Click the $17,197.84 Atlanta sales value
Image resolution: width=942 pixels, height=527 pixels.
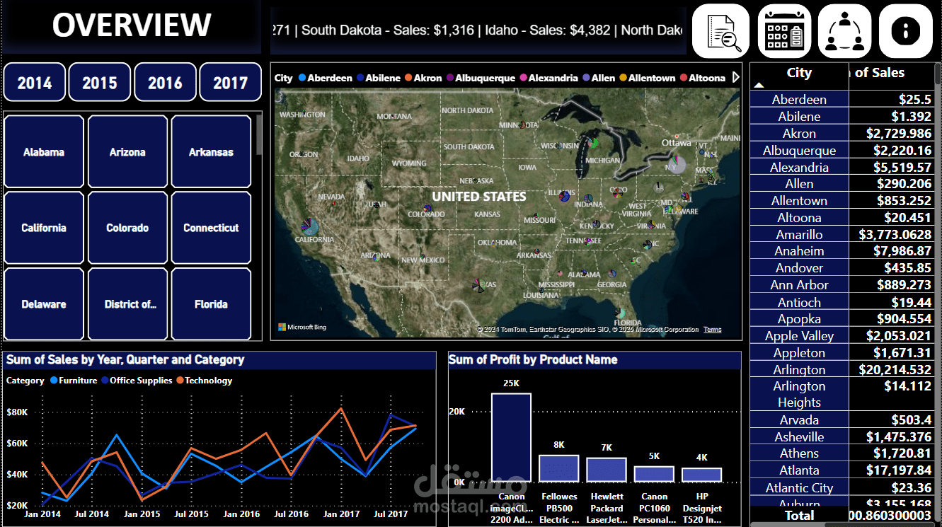pyautogui.click(x=899, y=470)
